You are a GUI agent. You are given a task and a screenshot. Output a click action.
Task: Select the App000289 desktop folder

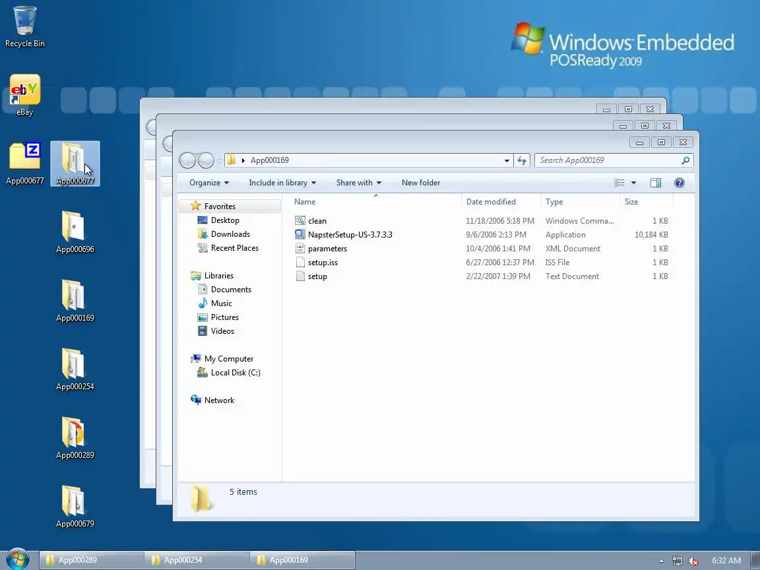click(75, 438)
